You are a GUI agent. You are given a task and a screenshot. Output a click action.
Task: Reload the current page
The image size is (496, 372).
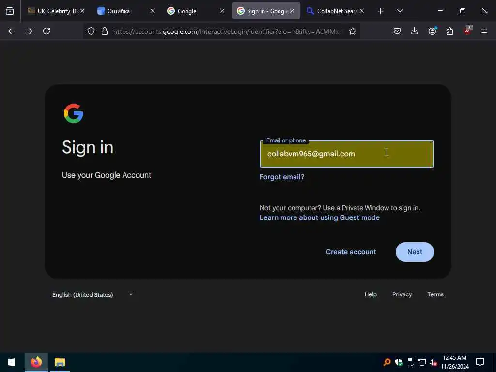(x=46, y=31)
